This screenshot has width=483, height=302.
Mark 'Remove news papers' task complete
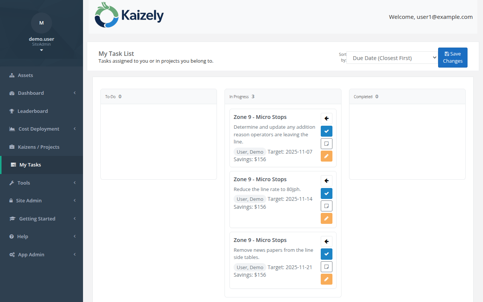point(326,254)
